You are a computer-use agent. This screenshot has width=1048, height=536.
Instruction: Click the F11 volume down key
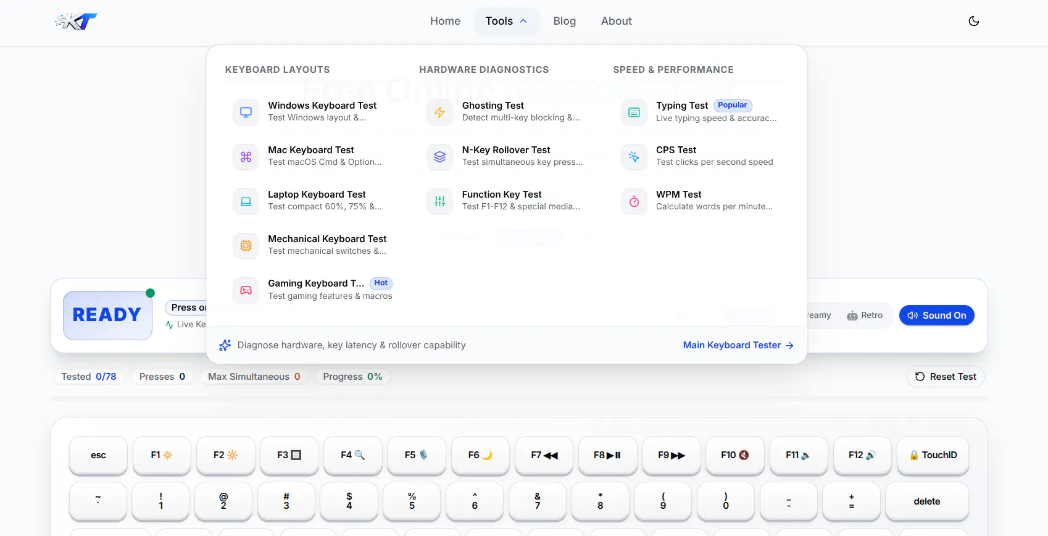[x=799, y=456]
